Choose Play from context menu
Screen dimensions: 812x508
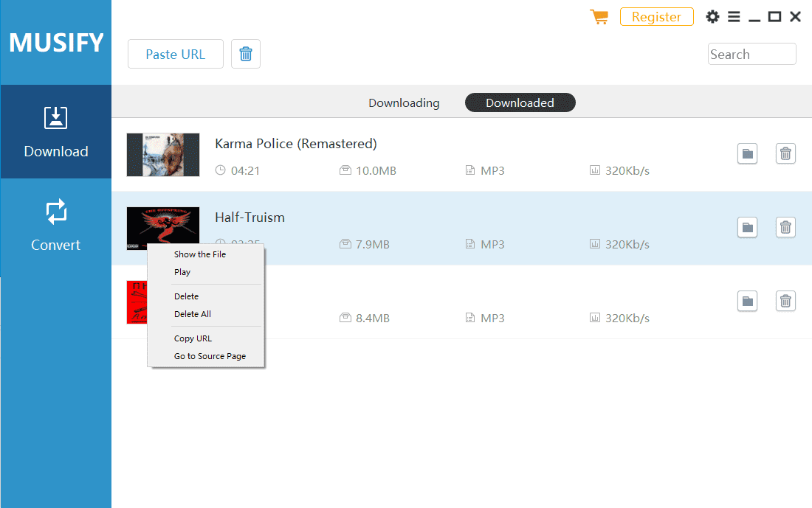click(x=182, y=272)
